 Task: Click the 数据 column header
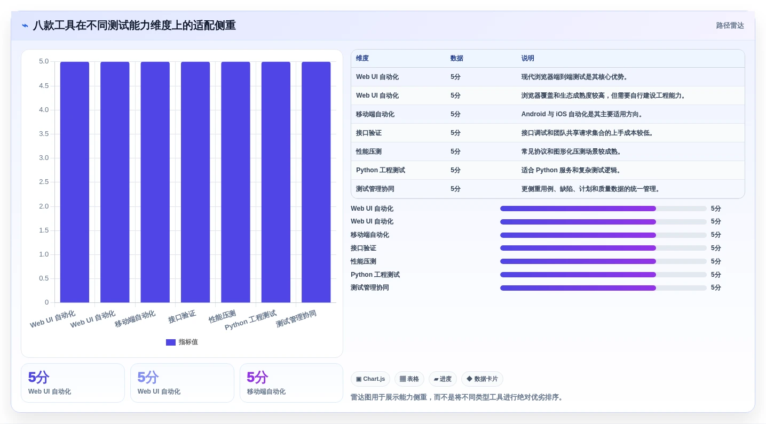point(457,59)
